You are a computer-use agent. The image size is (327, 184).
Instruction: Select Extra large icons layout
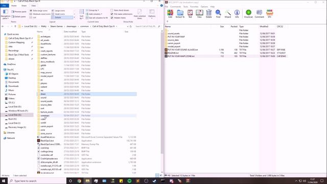[39, 10]
